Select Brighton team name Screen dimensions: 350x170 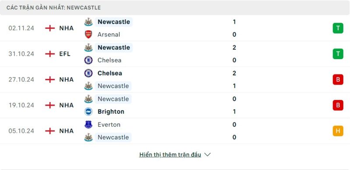[111, 111]
